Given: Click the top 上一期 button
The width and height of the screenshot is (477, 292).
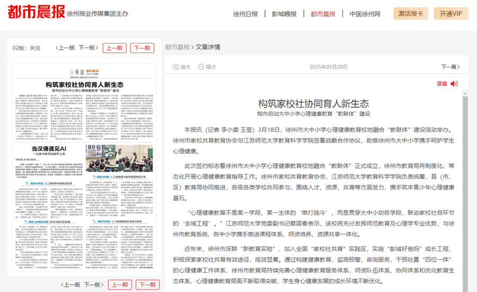Looking at the screenshot, I should coord(114,48).
